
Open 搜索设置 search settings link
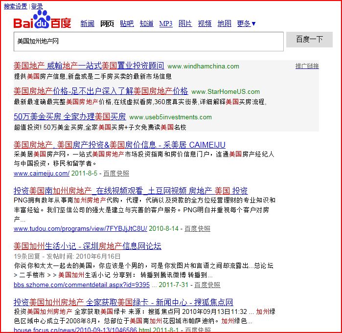(16, 6)
